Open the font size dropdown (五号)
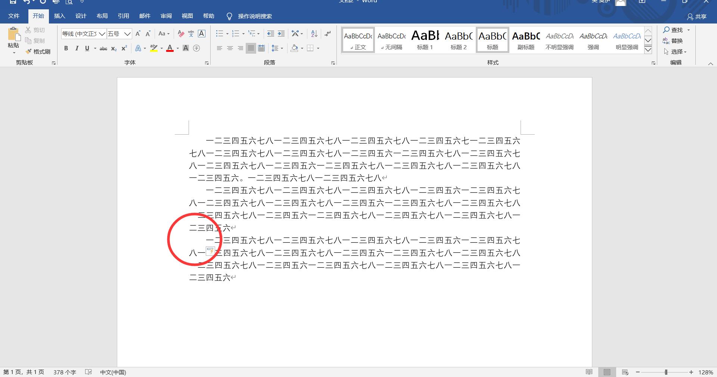The height and width of the screenshot is (377, 717). [x=127, y=34]
